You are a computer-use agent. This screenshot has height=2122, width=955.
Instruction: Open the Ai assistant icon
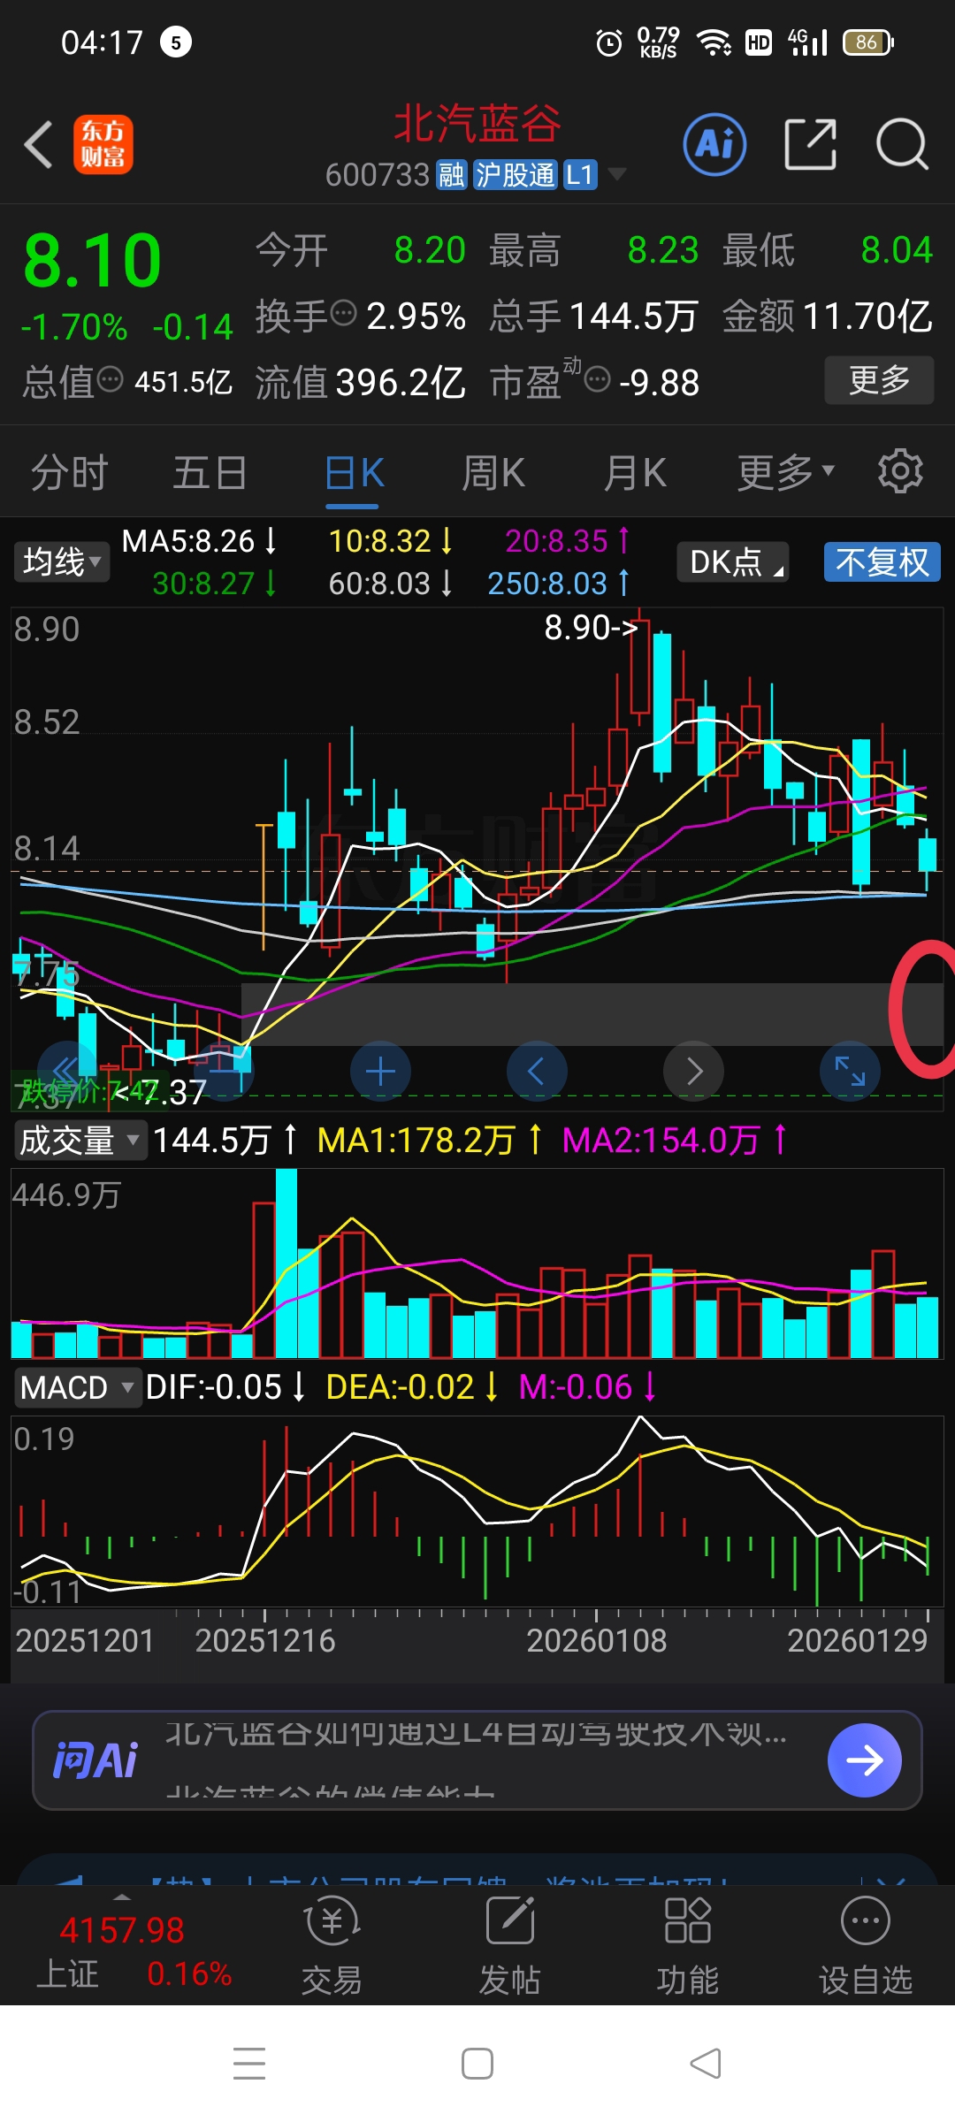click(714, 144)
